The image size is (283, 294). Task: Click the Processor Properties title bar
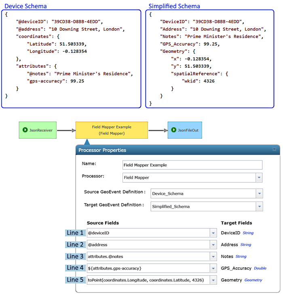pyautogui.click(x=162, y=150)
